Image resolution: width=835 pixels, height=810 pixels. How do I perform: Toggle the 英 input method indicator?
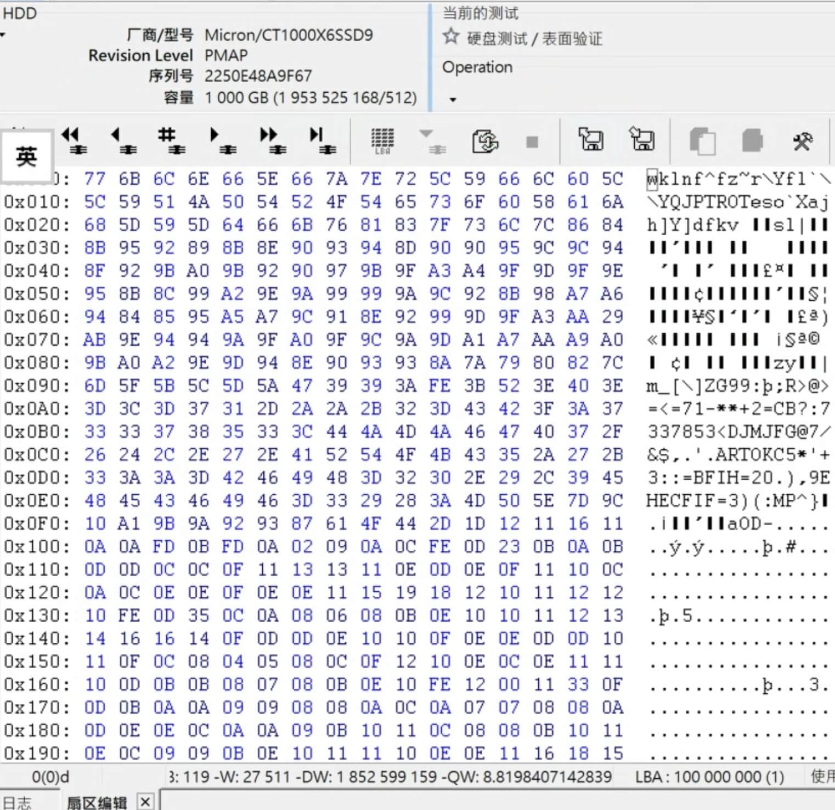click(26, 157)
